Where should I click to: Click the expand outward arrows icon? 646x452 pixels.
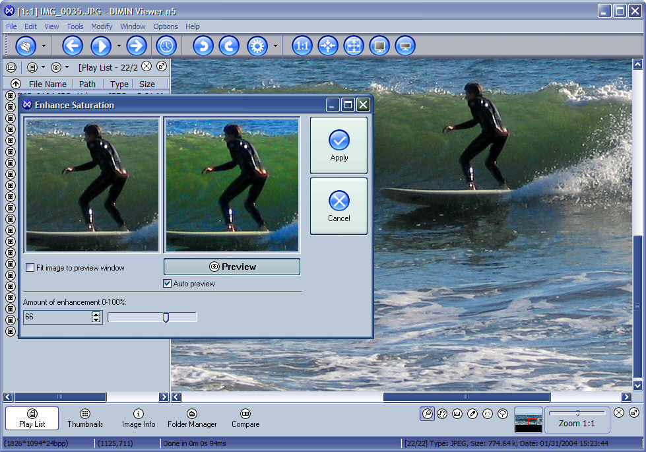tap(354, 46)
